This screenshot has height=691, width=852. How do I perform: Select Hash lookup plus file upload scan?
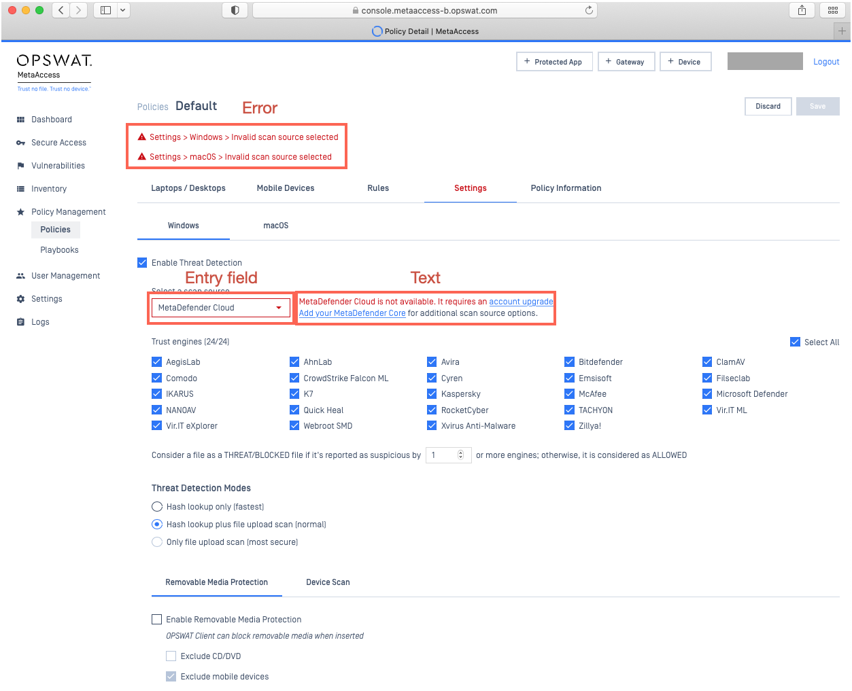coord(157,525)
